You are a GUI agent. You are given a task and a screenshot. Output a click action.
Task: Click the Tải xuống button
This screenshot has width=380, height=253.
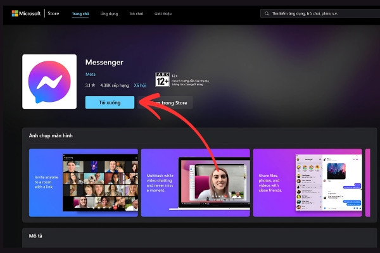pos(110,102)
